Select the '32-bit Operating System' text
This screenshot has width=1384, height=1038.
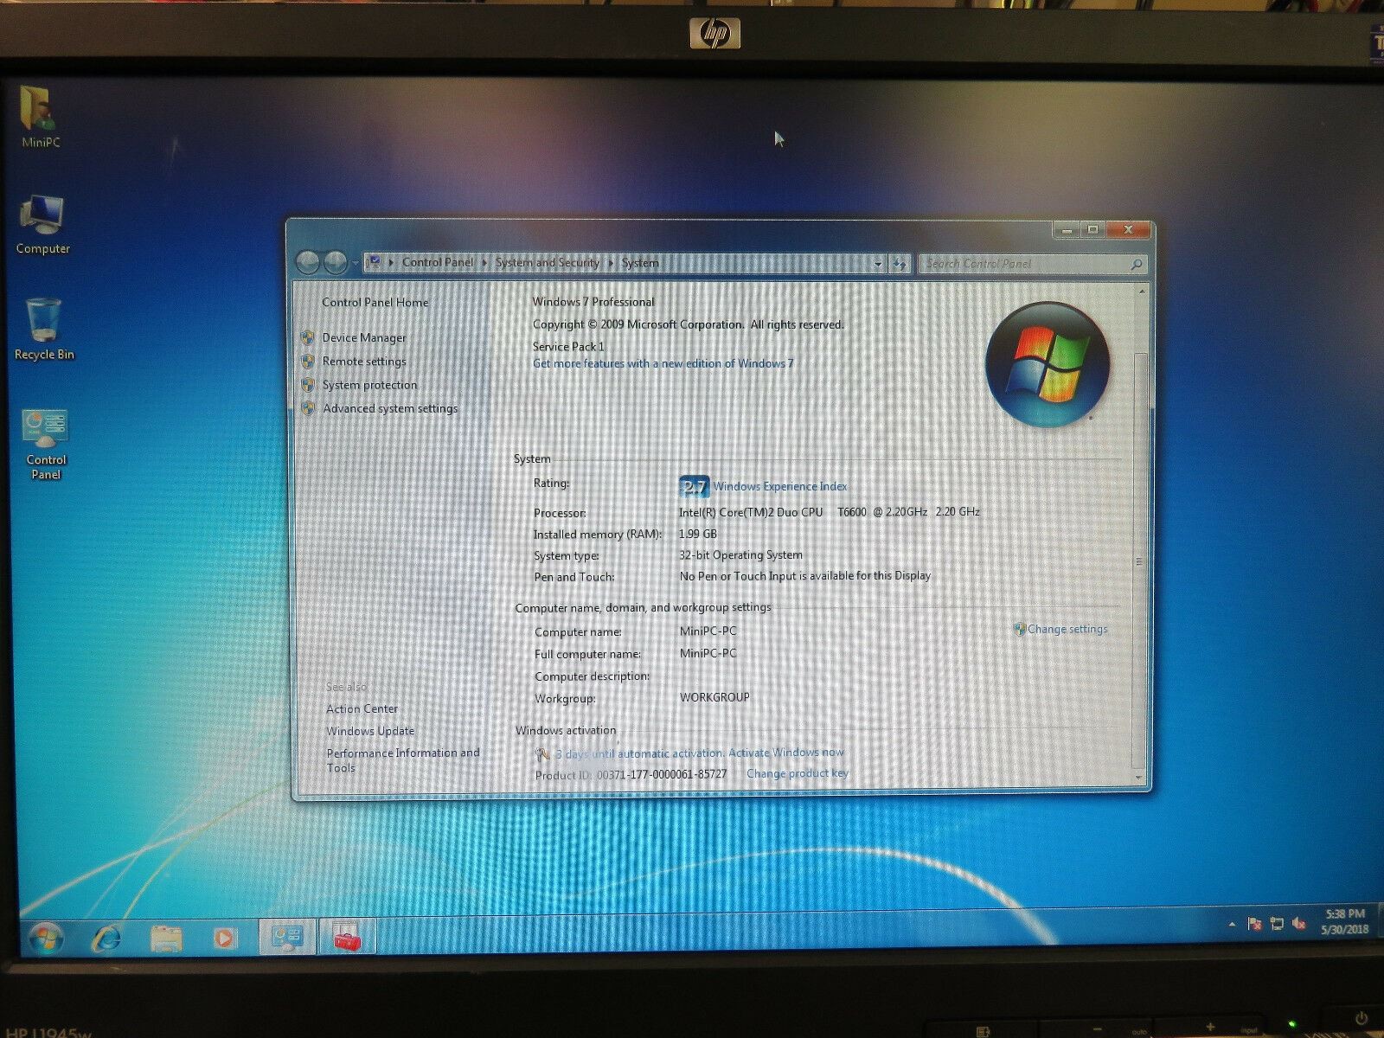(x=740, y=554)
